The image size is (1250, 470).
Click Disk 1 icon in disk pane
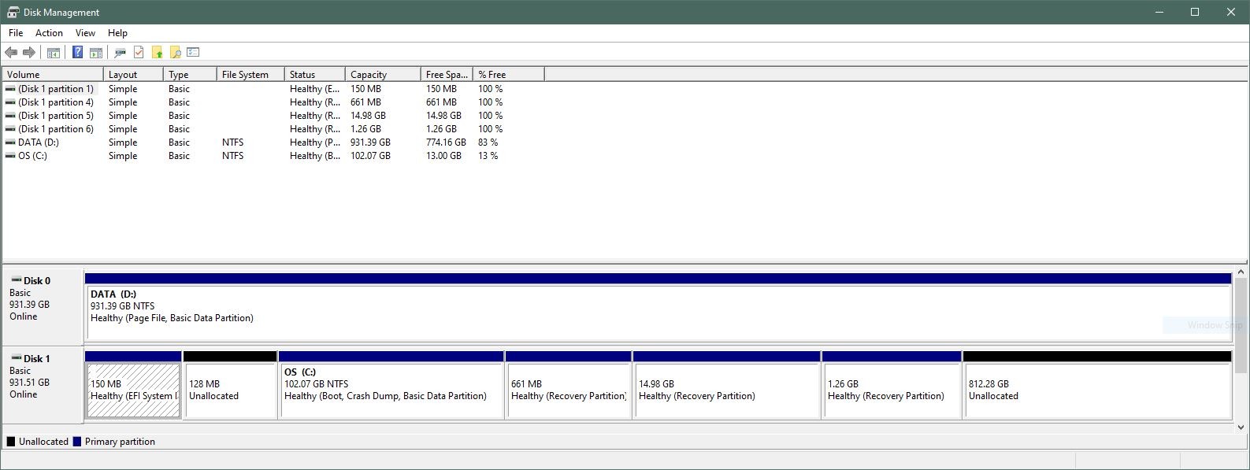(17, 357)
